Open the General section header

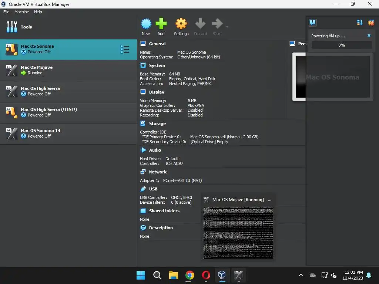point(157,44)
